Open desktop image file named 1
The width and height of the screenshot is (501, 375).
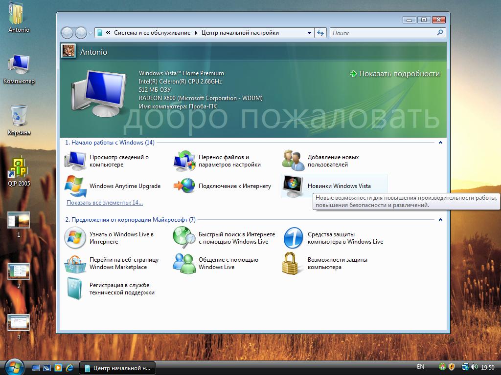(x=19, y=220)
